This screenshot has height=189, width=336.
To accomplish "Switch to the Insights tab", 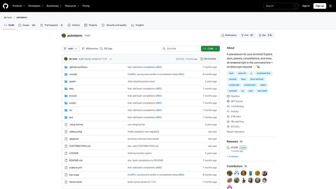I will tap(138, 25).
